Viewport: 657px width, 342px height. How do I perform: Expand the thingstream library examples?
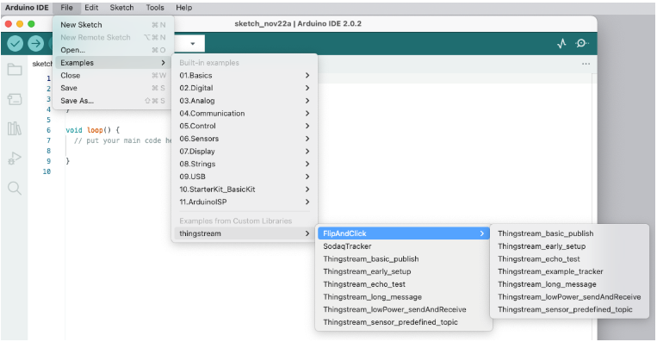(x=245, y=233)
